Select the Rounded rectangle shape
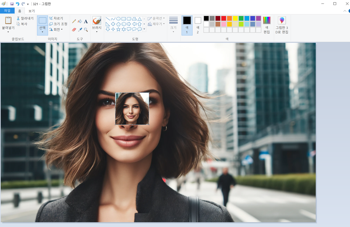This screenshot has height=227, width=350. point(129,19)
